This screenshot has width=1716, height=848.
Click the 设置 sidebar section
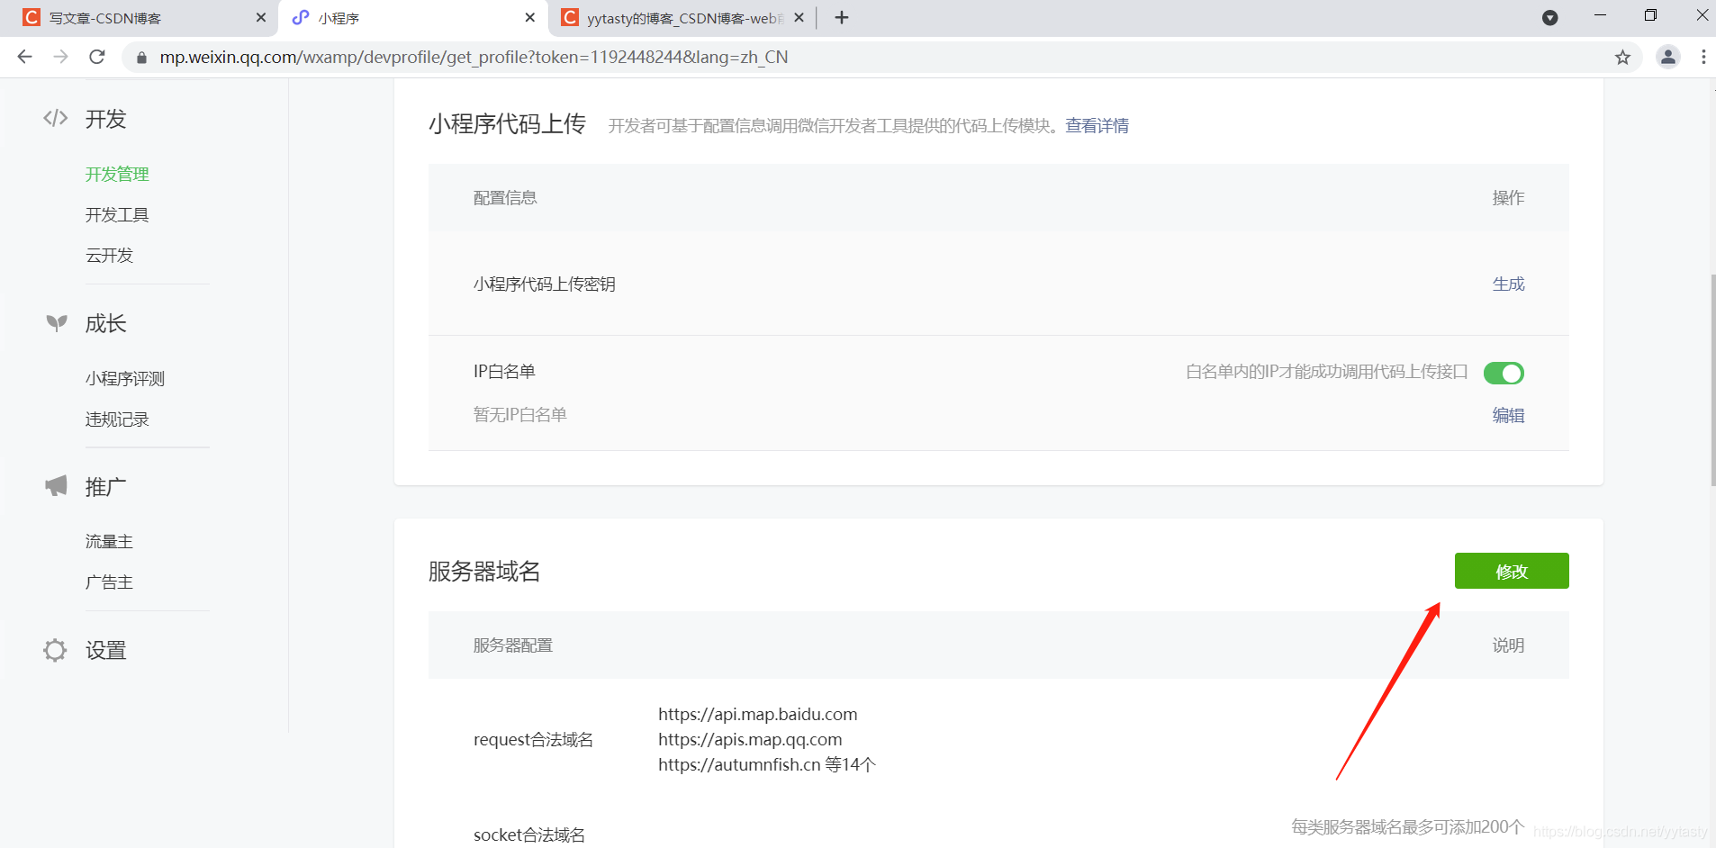[105, 650]
